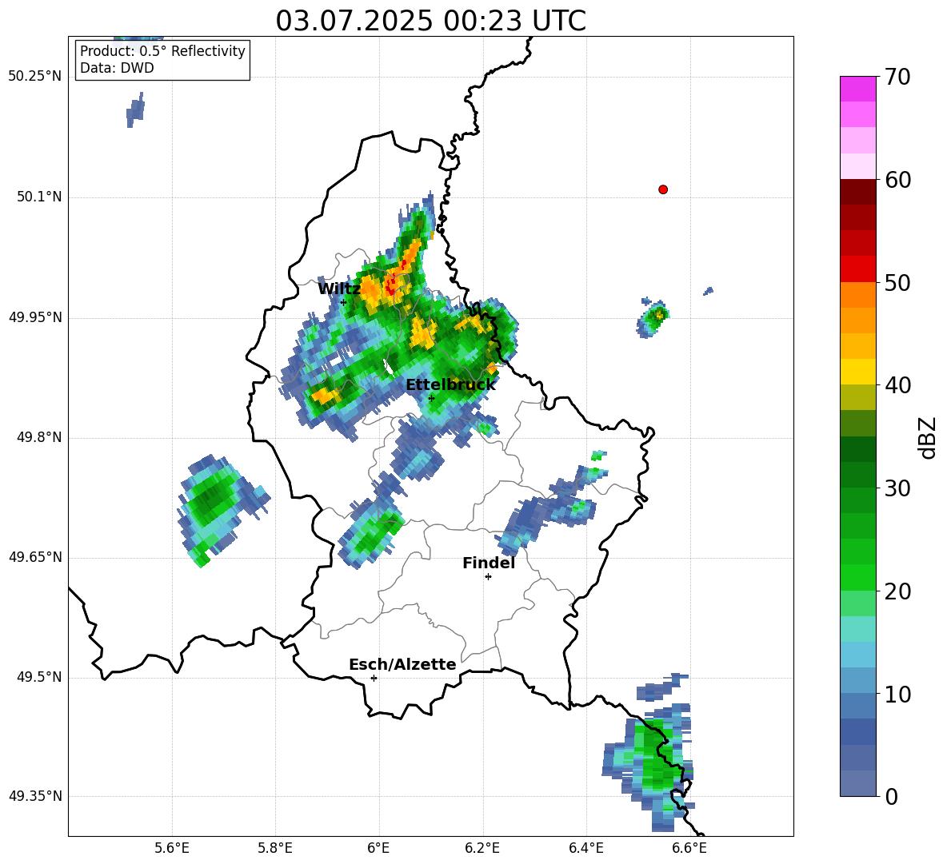This screenshot has height=864, width=947.
Task: Click the dark red band just below 60 dBZ
Action: [x=857, y=192]
